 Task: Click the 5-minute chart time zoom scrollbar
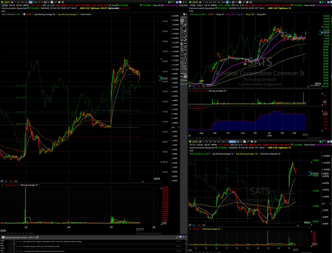(149, 233)
